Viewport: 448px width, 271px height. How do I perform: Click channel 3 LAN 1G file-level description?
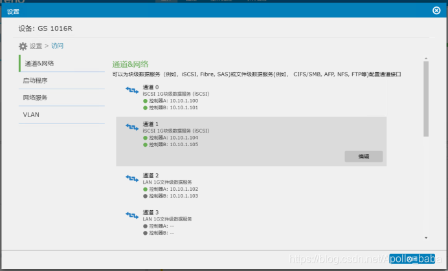(168, 219)
